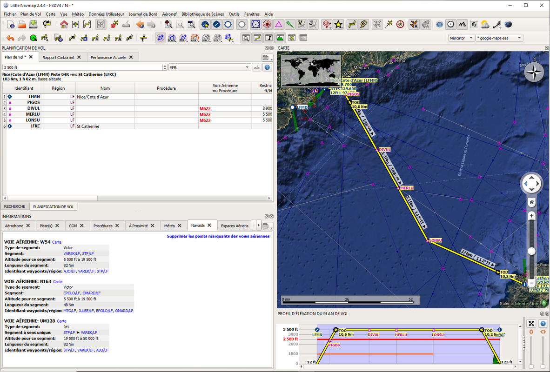550x372 pixels.
Task: Adjust flight plan altitude icon
Action: 143,38
